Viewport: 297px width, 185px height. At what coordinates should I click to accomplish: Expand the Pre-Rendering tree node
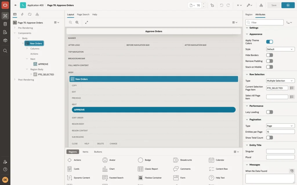click(x=15, y=28)
